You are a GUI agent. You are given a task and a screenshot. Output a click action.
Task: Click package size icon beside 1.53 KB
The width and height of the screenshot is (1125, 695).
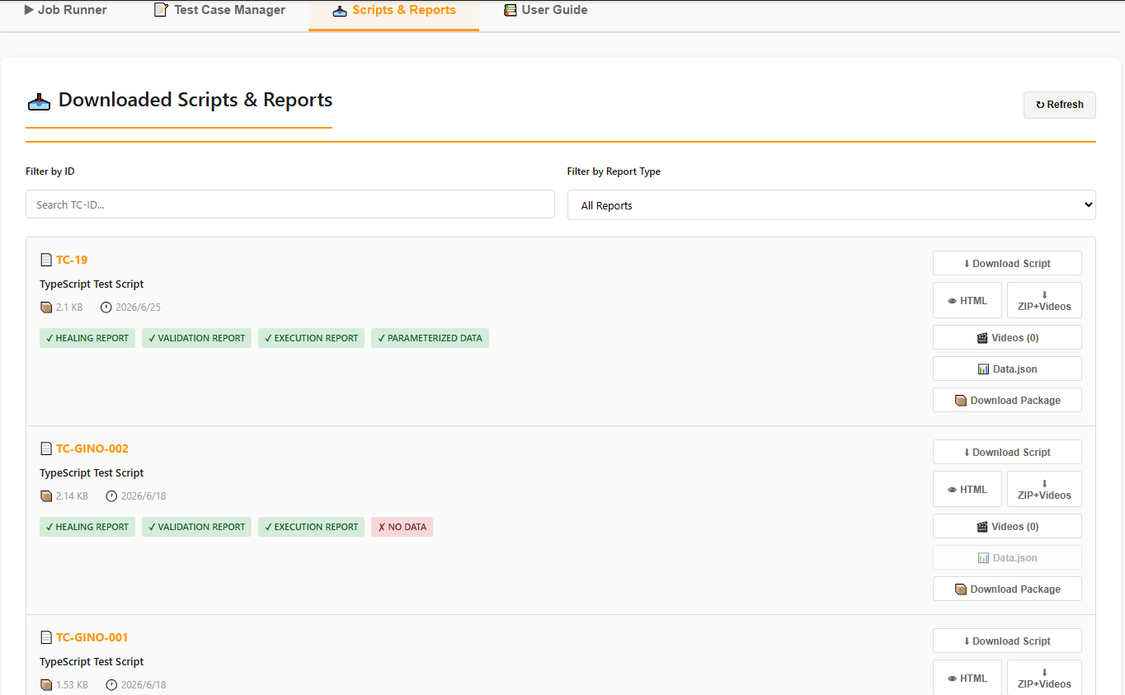tap(46, 685)
